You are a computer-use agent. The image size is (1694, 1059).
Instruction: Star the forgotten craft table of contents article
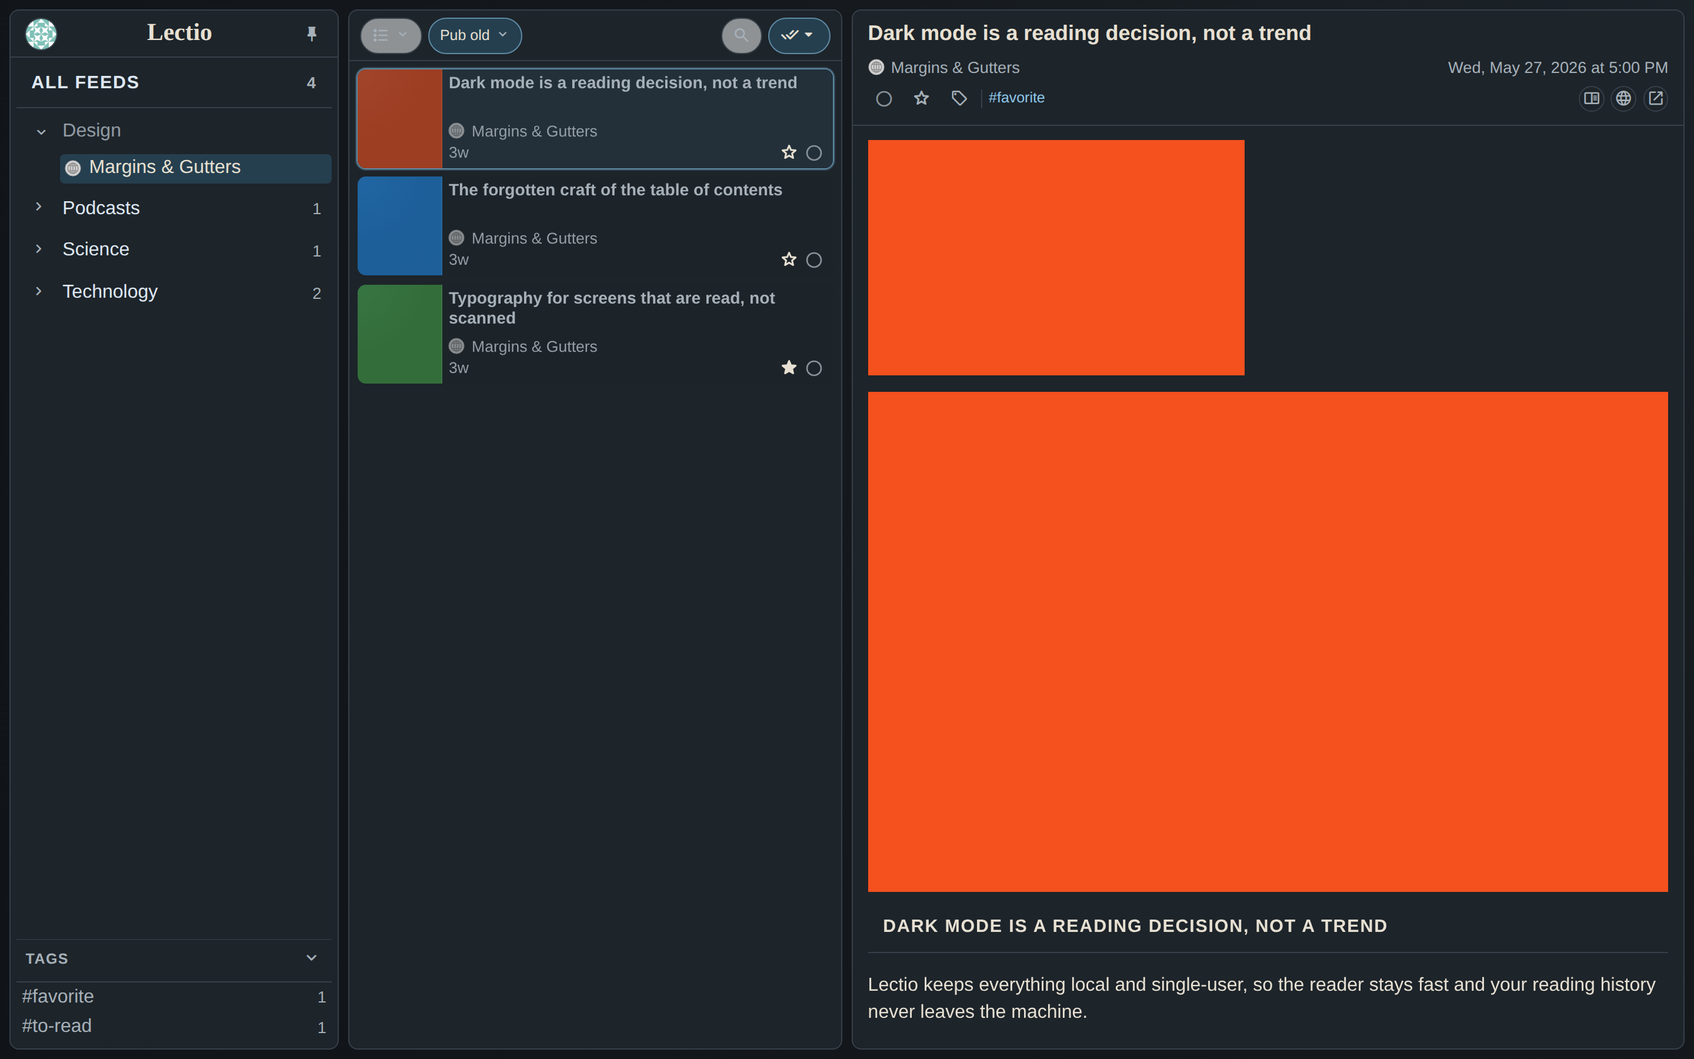coord(789,260)
